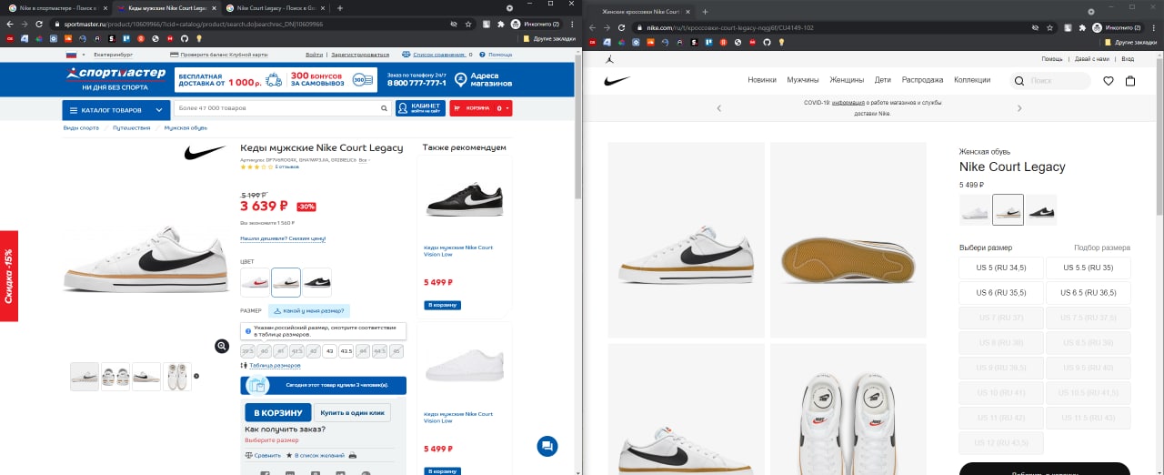
Task: Open Nike favorites heart icon
Action: [x=1109, y=81]
